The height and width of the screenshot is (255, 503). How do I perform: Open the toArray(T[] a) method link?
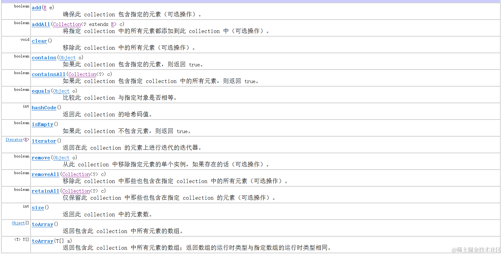43,241
